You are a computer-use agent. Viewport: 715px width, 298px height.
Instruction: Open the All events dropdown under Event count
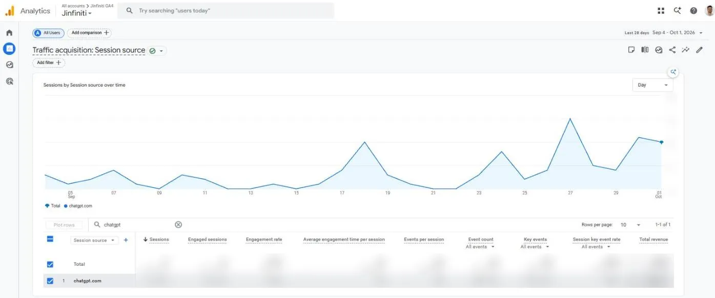(x=480, y=247)
